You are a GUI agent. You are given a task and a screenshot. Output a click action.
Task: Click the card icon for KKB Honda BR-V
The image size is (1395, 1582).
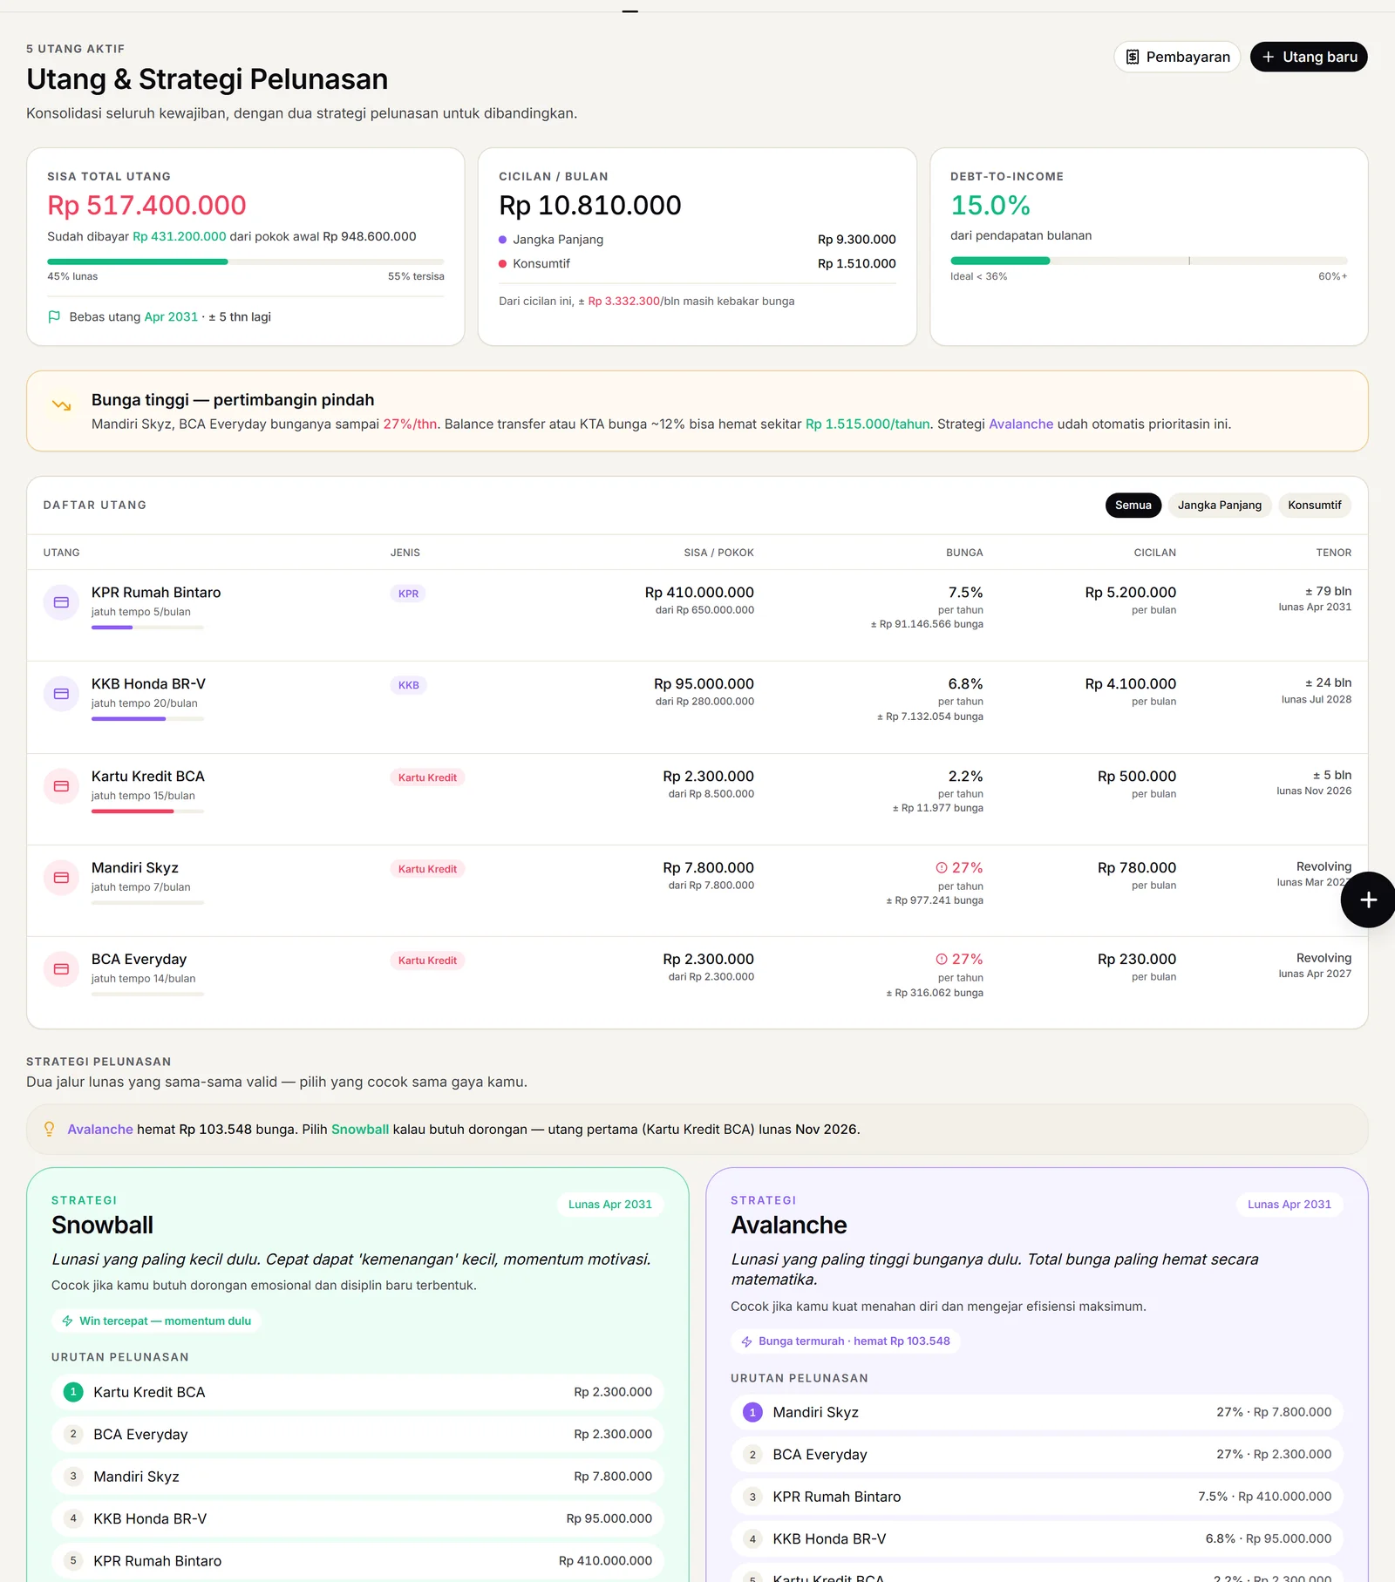tap(61, 694)
